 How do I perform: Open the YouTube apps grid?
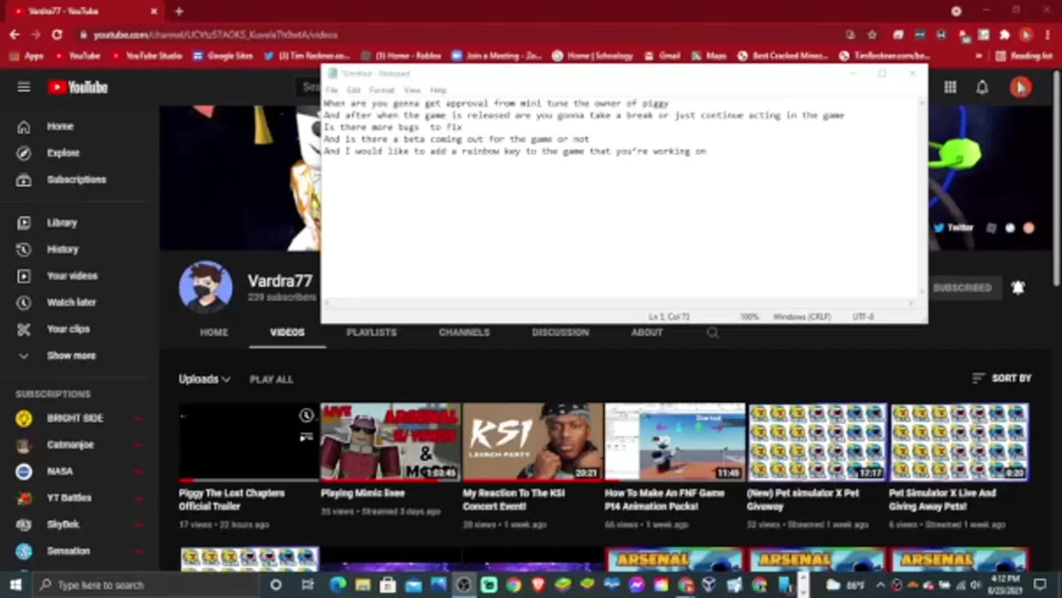click(x=950, y=87)
